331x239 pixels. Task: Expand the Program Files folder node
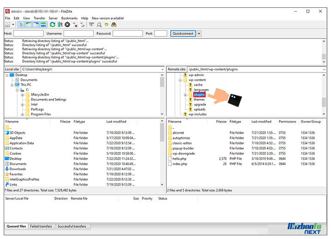coord(22,114)
